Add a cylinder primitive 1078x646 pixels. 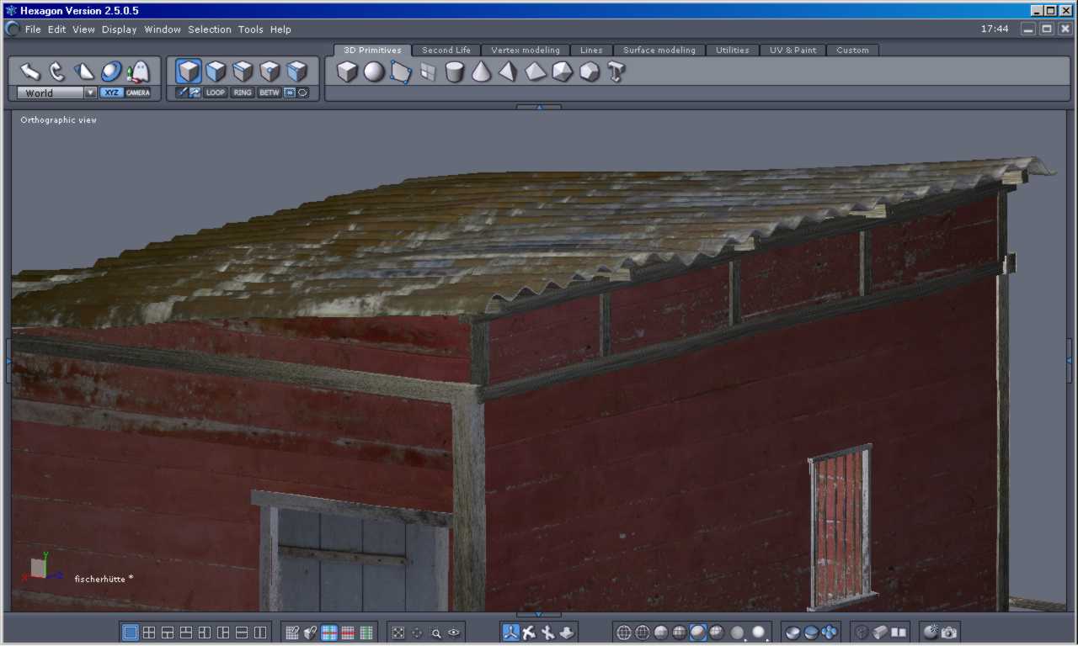[455, 72]
